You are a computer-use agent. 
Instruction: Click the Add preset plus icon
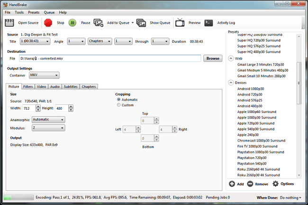tap(232, 184)
